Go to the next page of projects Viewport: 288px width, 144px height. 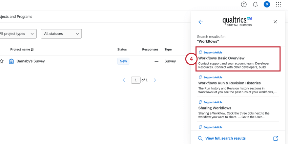(155, 80)
